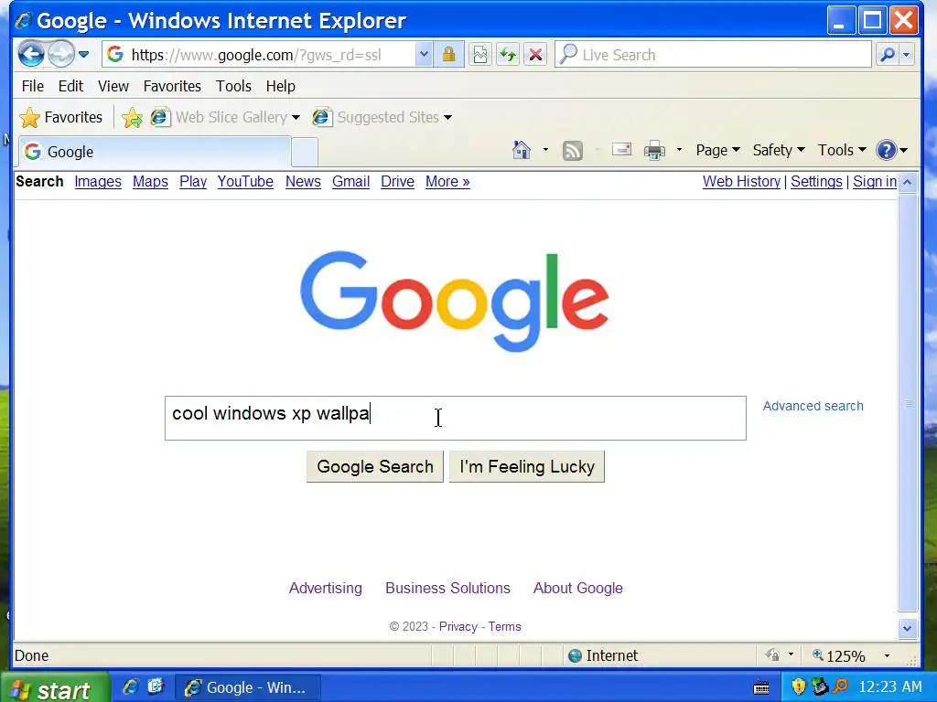Click the Refresh page icon
The image size is (937, 702).
click(508, 55)
